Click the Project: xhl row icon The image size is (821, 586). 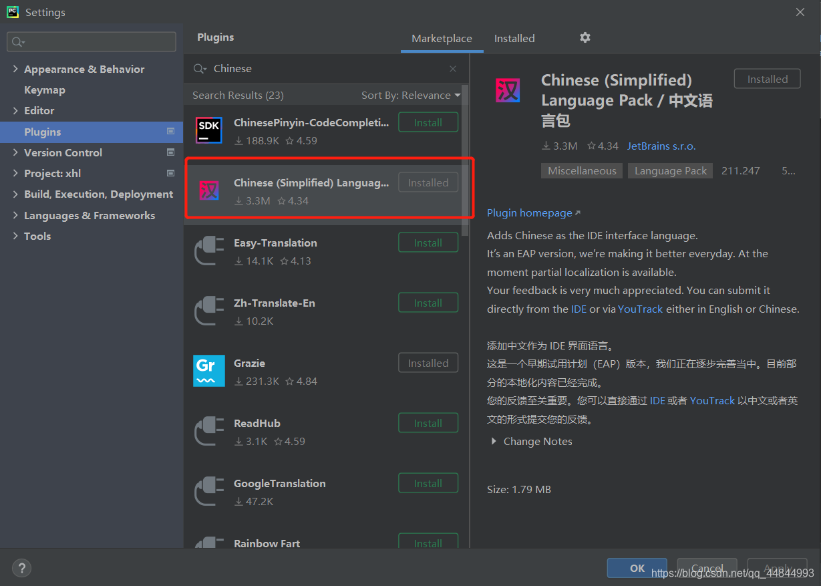pos(170,173)
